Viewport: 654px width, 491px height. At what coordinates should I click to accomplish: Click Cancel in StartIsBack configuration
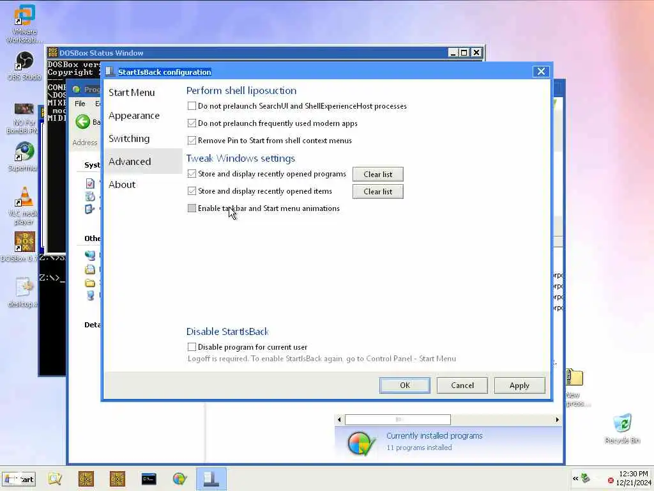(x=462, y=386)
